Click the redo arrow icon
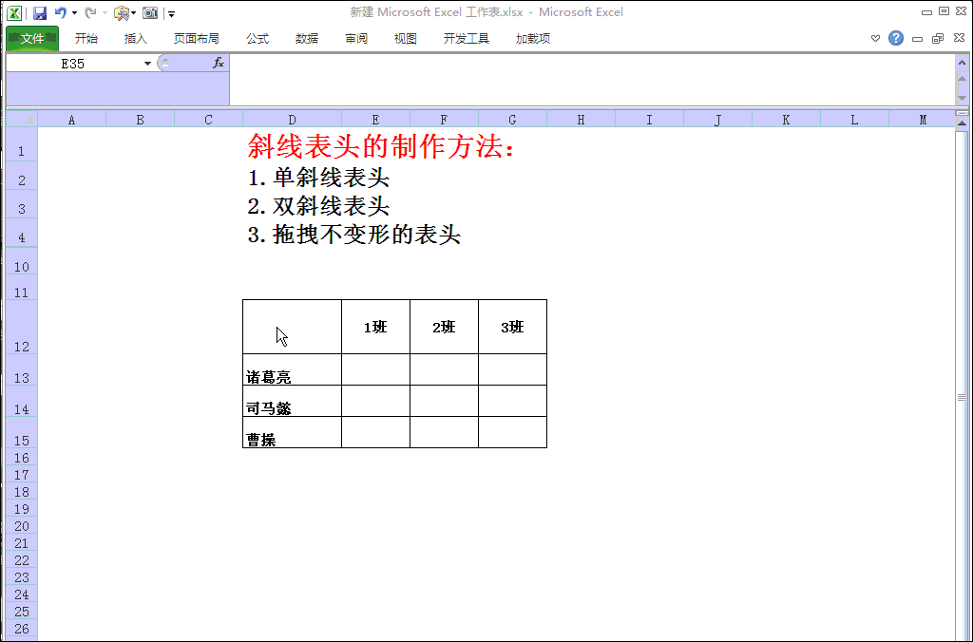This screenshot has height=642, width=973. 90,12
